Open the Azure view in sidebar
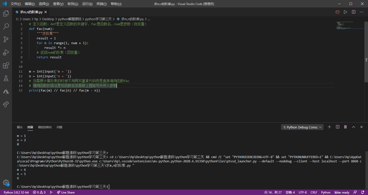This screenshot has width=368, height=195. point(6,91)
